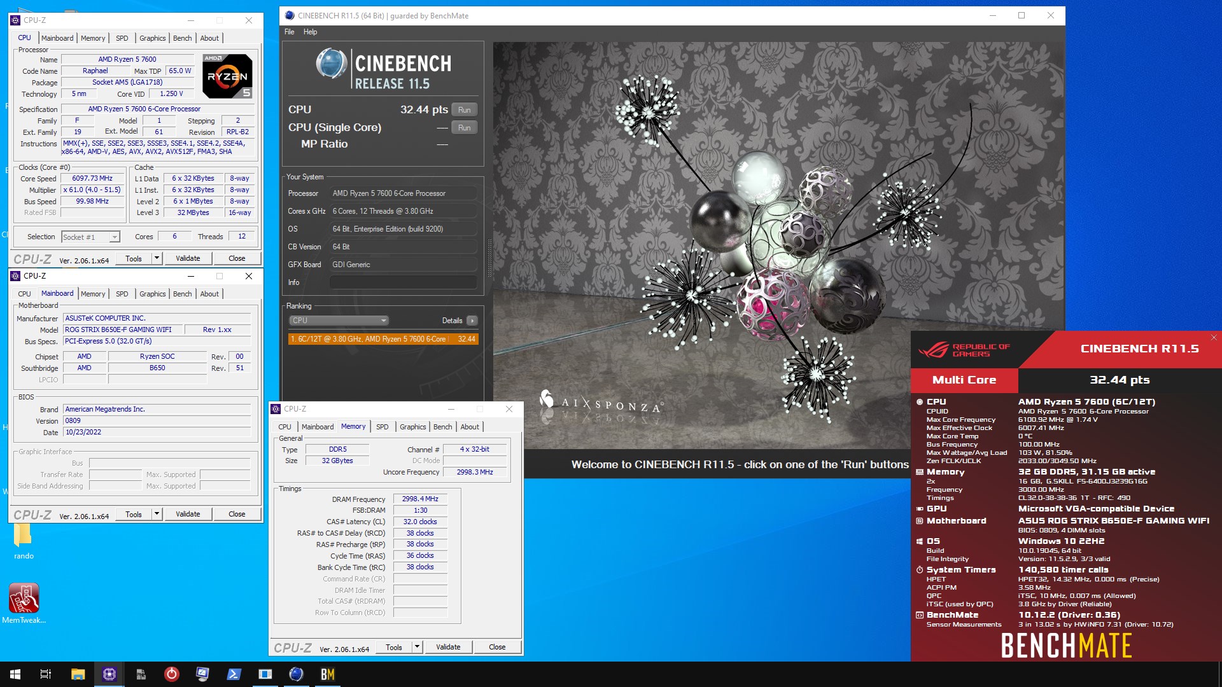Expand Tools dropdown arrow in Memory CPU-Z window
Viewport: 1222px width, 687px height.
(417, 648)
